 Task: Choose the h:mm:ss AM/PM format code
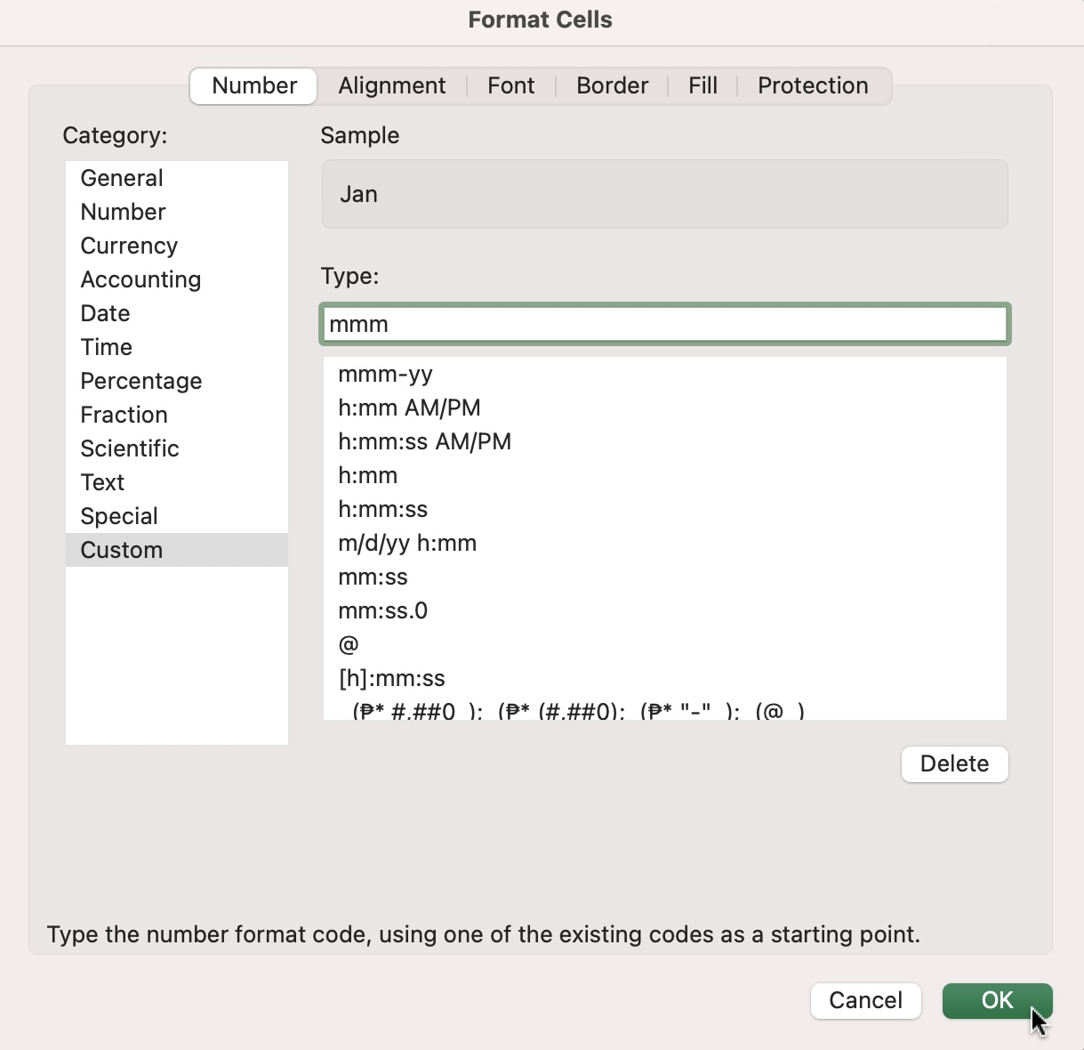tap(665, 441)
